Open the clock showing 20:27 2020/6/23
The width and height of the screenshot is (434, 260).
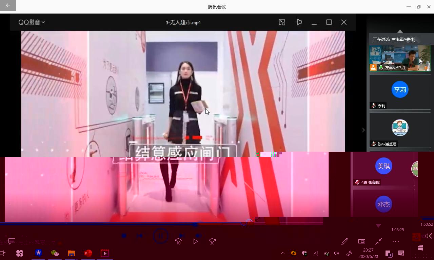[x=368, y=253]
